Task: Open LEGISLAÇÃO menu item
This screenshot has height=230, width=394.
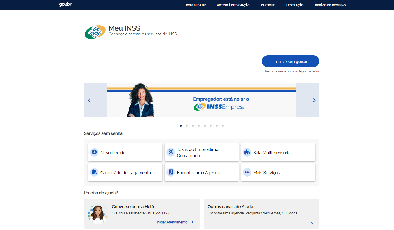Action: tap(295, 5)
